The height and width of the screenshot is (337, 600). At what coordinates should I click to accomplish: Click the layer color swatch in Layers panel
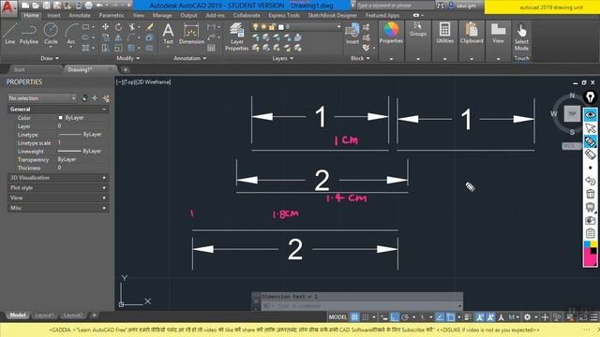[281, 27]
